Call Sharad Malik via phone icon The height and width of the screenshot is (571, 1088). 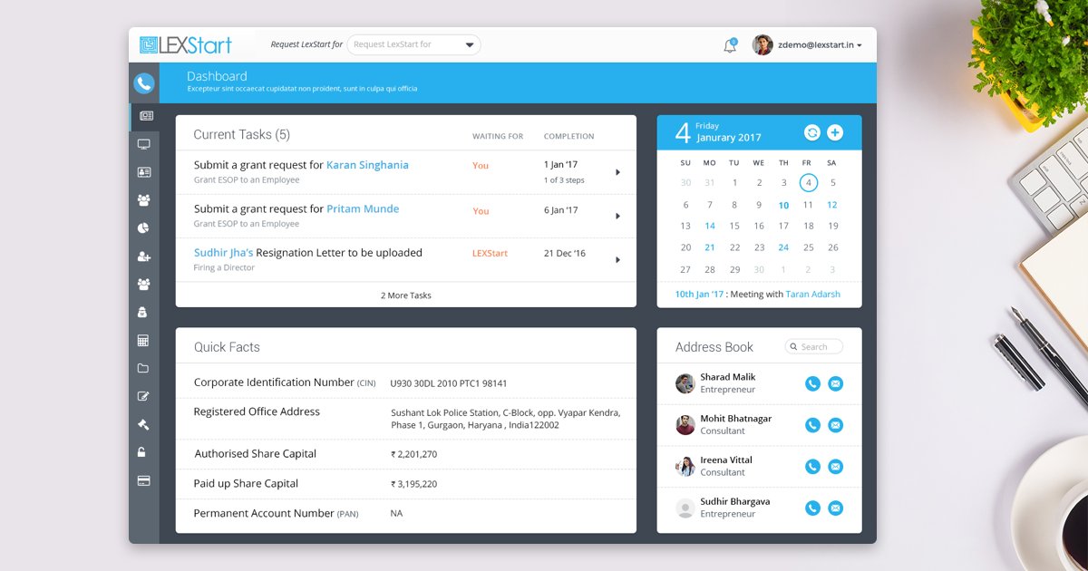click(812, 383)
